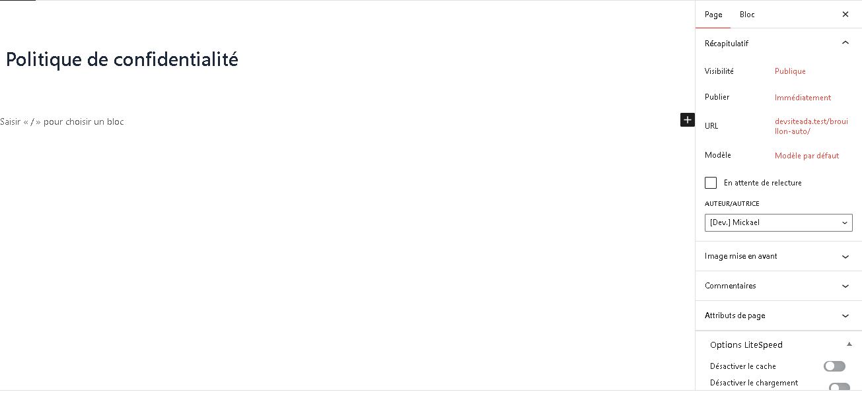
Task: Toggle Désactiver le cache switch
Action: (834, 366)
